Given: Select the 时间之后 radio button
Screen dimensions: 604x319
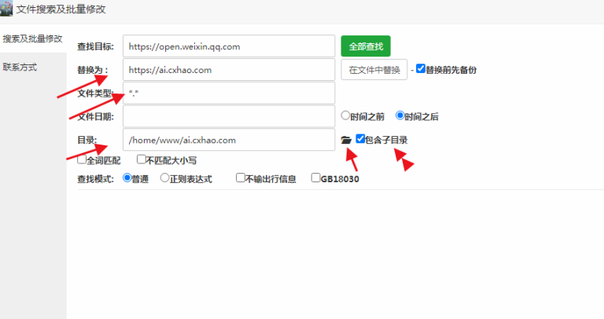Looking at the screenshot, I should 400,115.
